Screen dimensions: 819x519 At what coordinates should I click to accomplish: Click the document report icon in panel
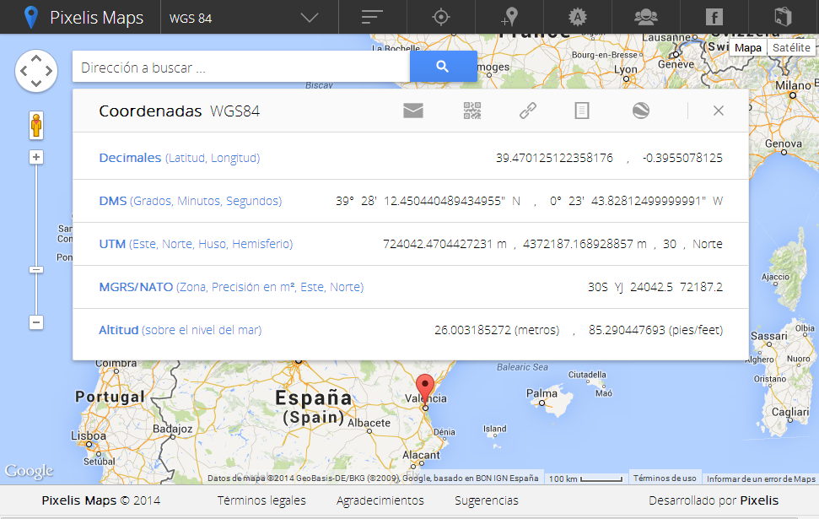pos(582,111)
